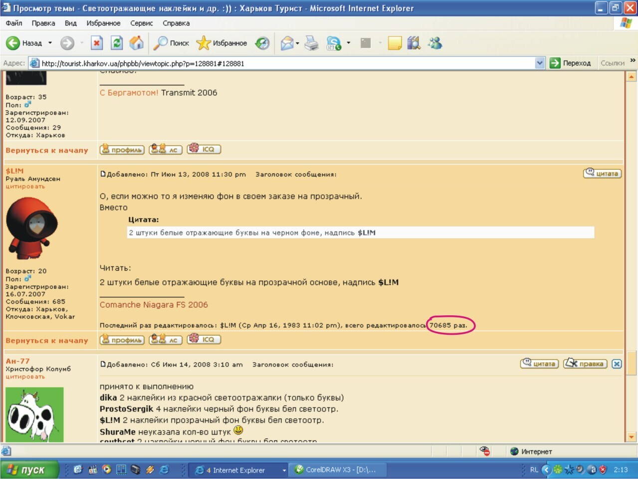Open Search (Поиск) in the toolbar
638x479 pixels.
[171, 43]
